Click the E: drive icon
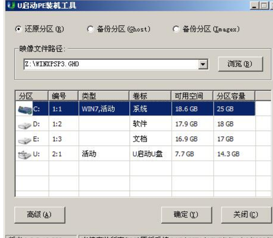Screen dimensions: 273x238 24,139
